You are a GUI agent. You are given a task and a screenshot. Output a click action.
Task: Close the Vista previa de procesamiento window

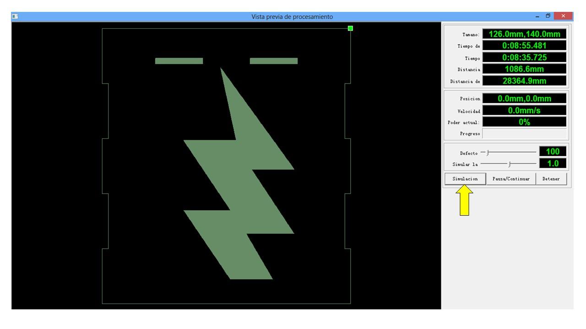[564, 17]
